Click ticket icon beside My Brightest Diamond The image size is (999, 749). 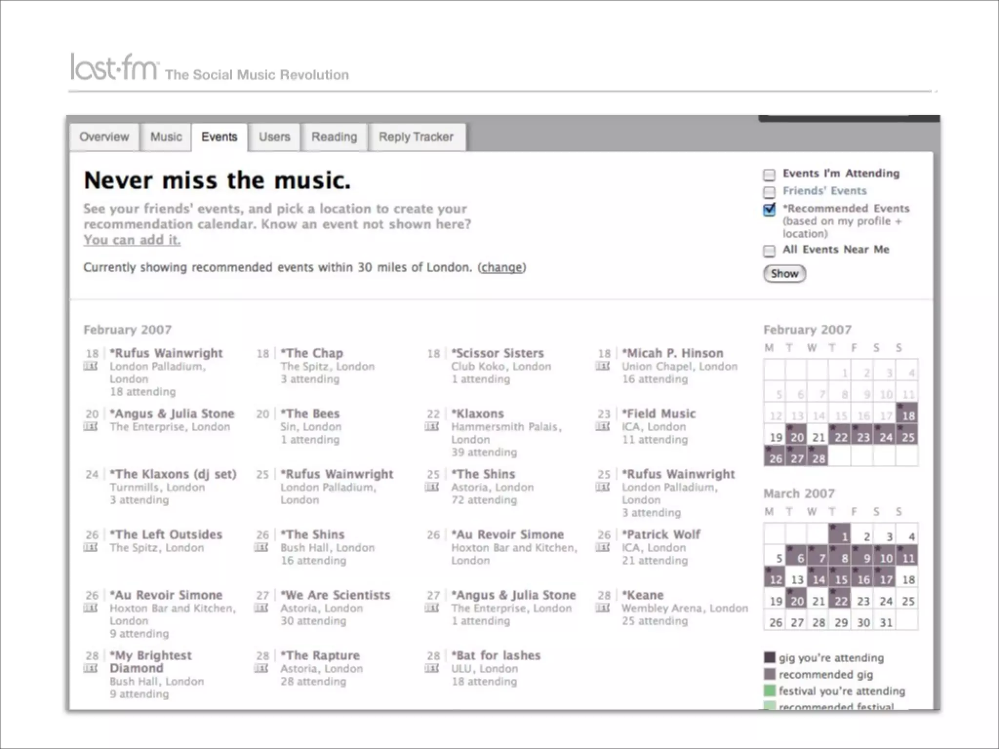tap(91, 669)
